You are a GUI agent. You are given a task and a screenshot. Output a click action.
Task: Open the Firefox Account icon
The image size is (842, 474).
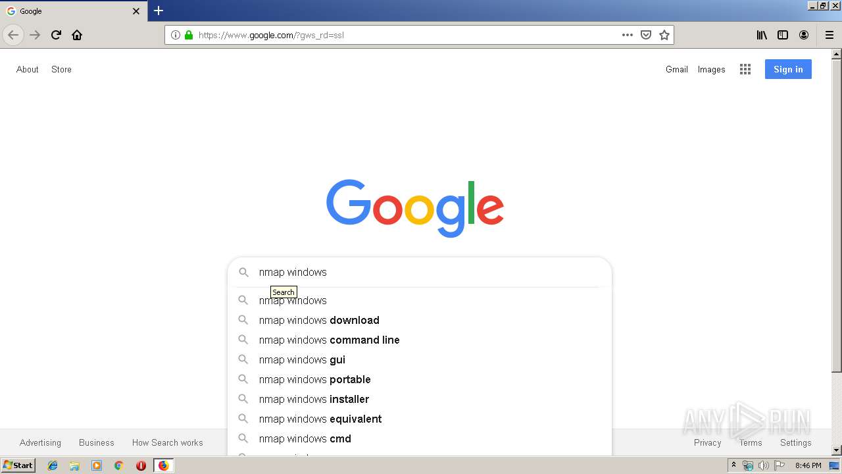(x=804, y=35)
